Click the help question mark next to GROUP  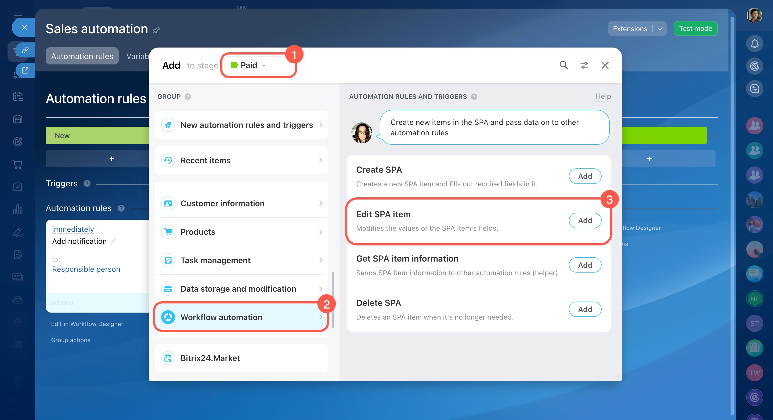tap(187, 97)
